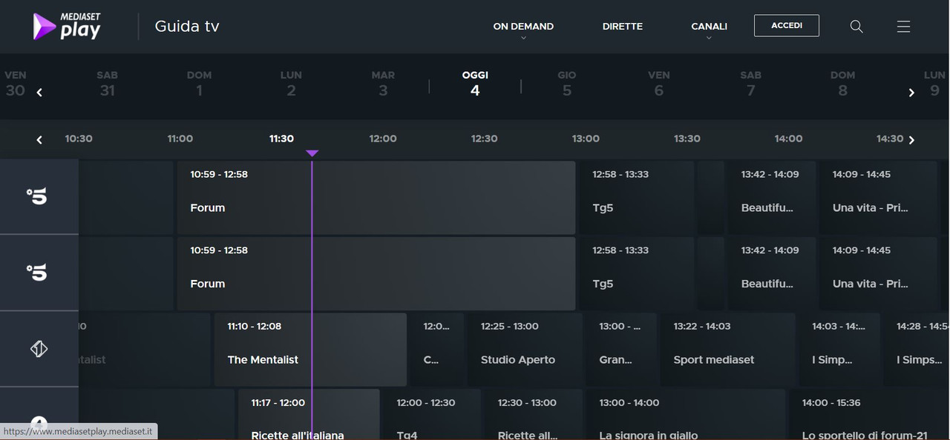This screenshot has height=440, width=950.
Task: Select the first Canale 5 channel logo
Action: pos(37,196)
